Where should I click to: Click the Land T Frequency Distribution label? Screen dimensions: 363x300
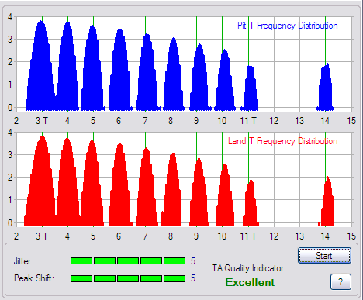coord(283,141)
